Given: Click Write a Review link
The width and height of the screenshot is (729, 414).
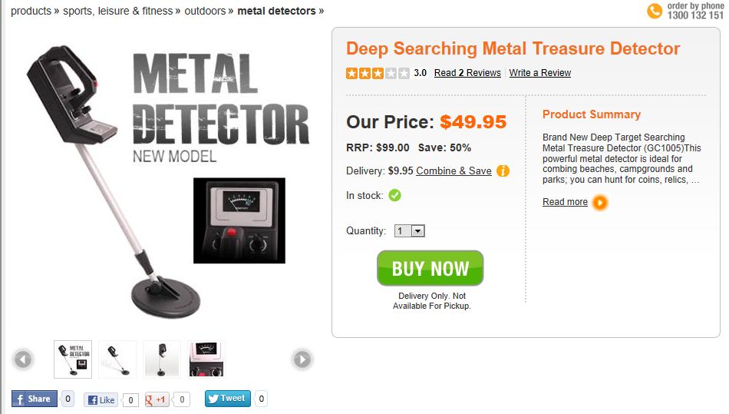Looking at the screenshot, I should (x=540, y=73).
